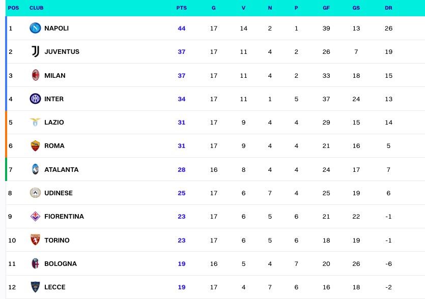Click the Juventus club logo
The image size is (425, 299).
point(35,52)
